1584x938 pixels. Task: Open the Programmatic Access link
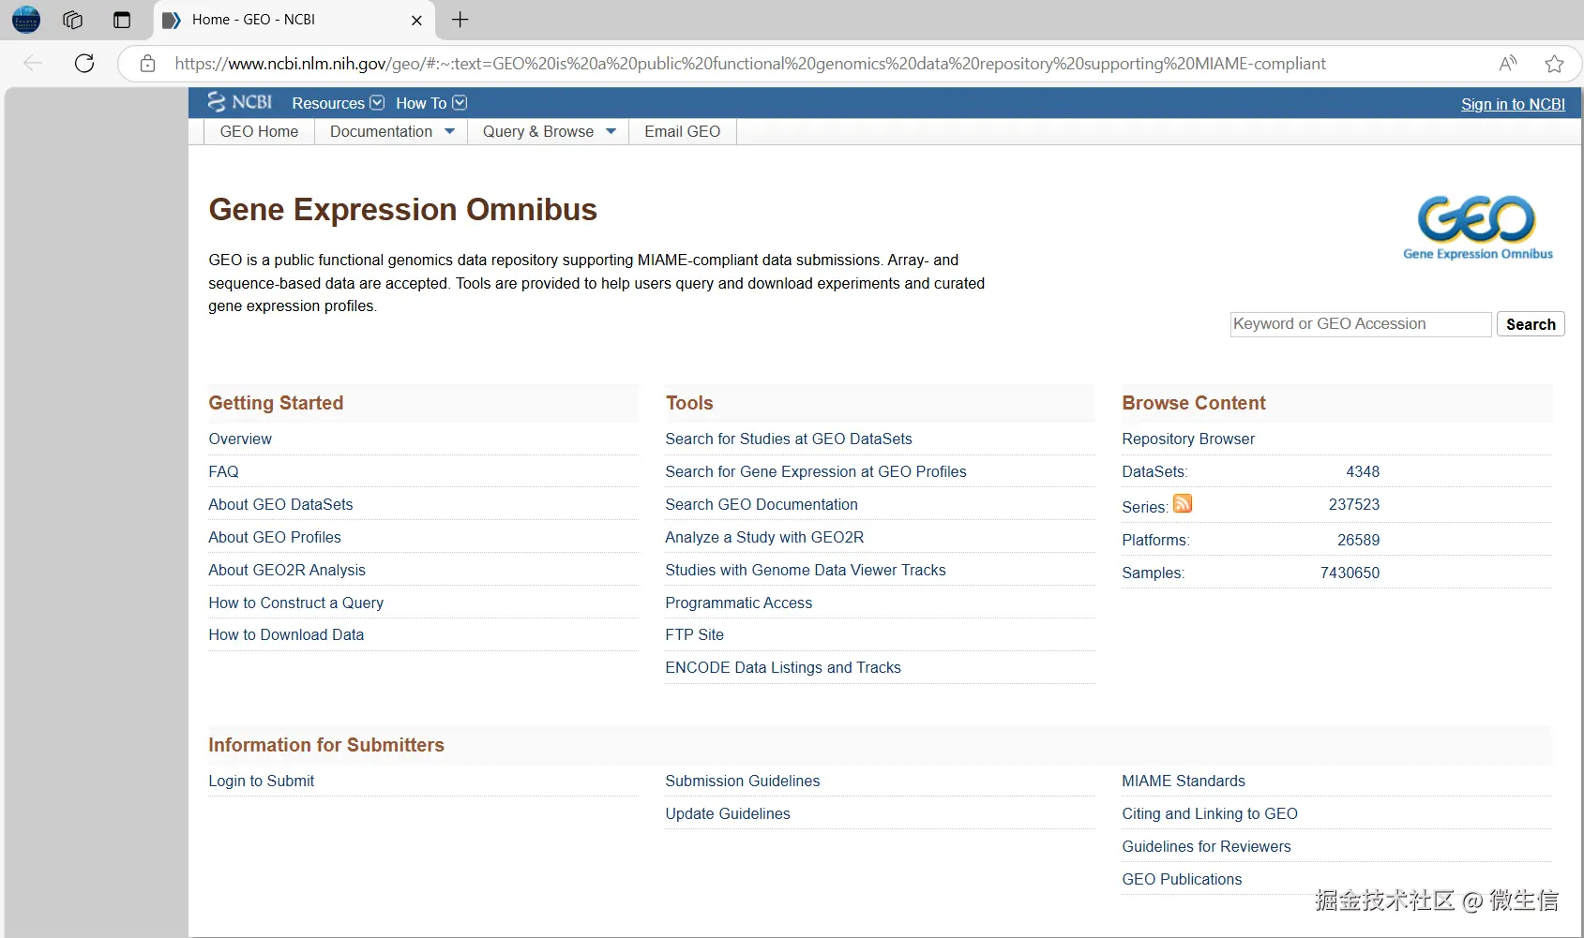(739, 603)
